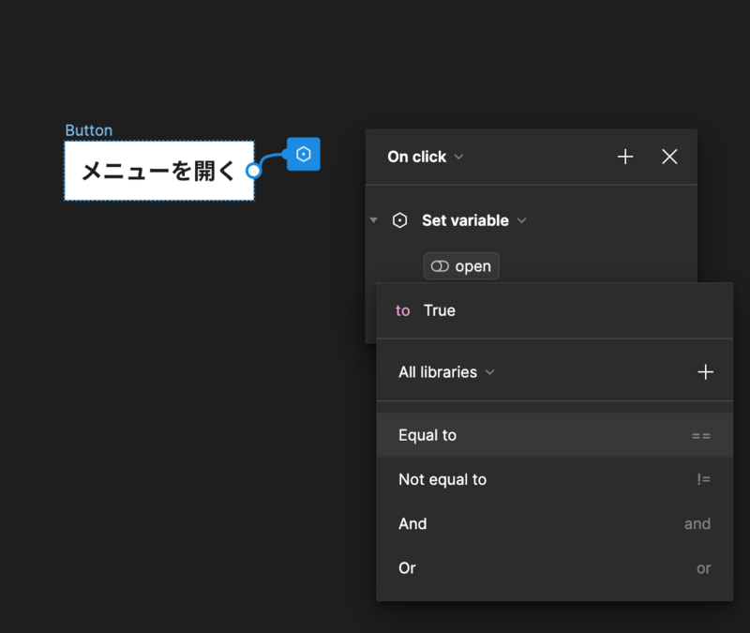Select the メニューを開く button on canvas

tap(159, 171)
